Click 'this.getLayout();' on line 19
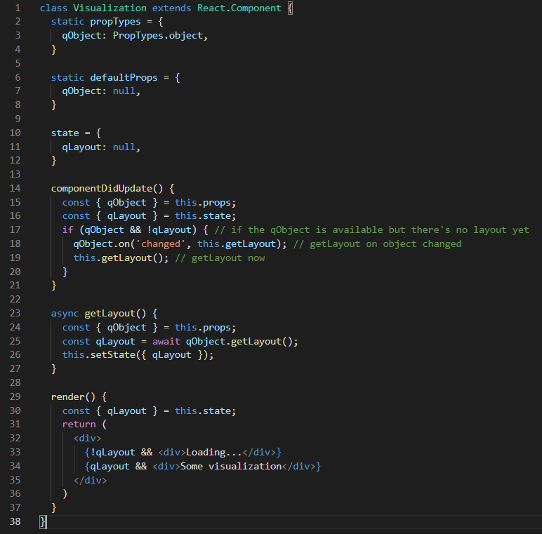This screenshot has width=542, height=534. [121, 258]
